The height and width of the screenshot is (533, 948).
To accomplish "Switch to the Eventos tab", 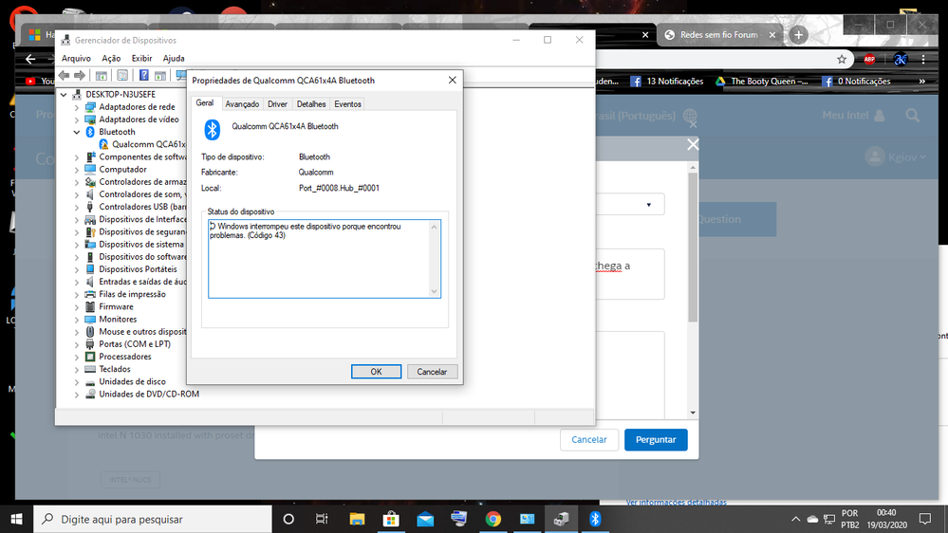I will 347,104.
